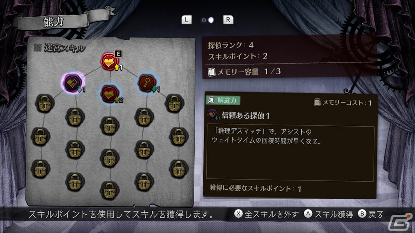Click the X remove all skills button
This screenshot has height=233, width=415.
point(266,214)
